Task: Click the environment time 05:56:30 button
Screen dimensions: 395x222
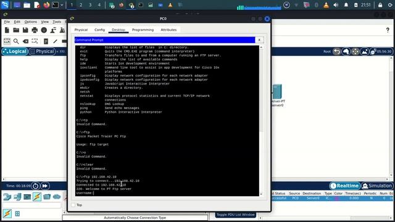Action: (381, 52)
